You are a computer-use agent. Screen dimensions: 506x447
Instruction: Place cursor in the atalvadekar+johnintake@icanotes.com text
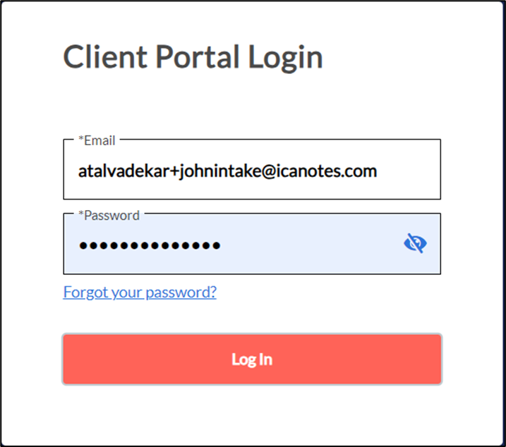click(x=227, y=171)
